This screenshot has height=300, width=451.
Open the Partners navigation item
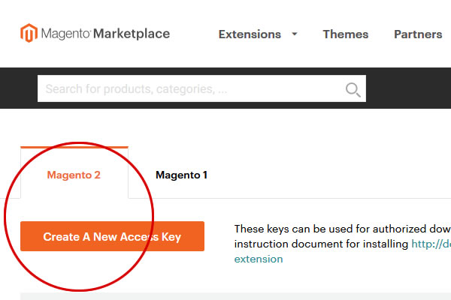(418, 34)
